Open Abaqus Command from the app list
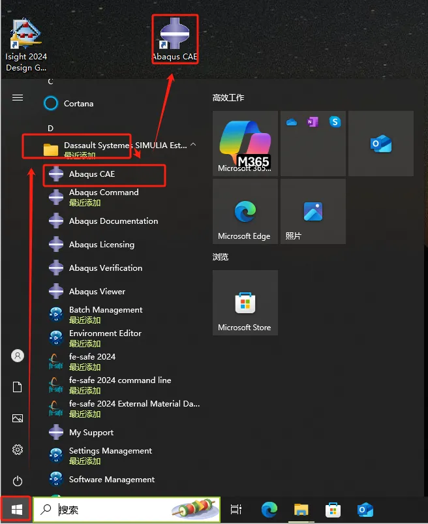This screenshot has height=524, width=428. (122, 197)
